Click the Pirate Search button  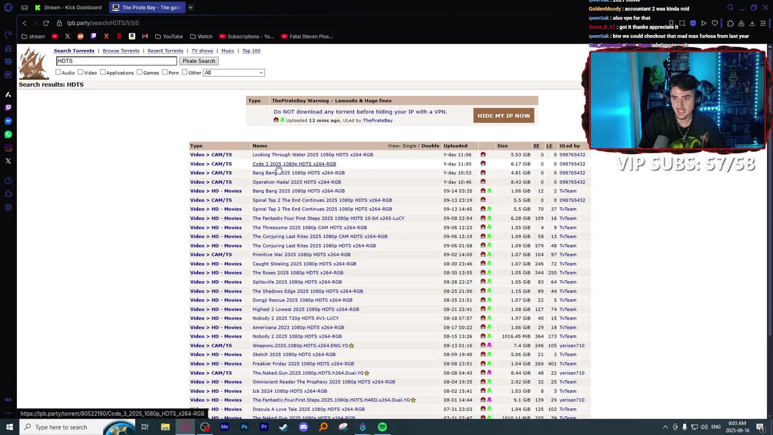pyautogui.click(x=199, y=61)
